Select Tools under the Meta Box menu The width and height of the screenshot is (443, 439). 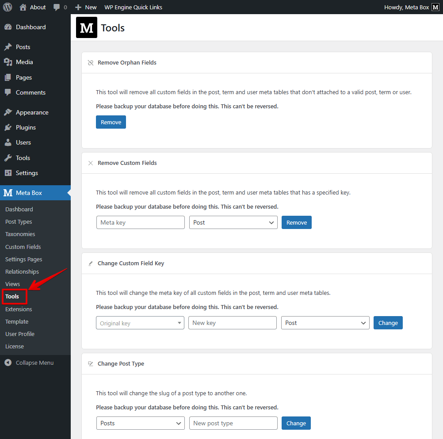point(13,296)
